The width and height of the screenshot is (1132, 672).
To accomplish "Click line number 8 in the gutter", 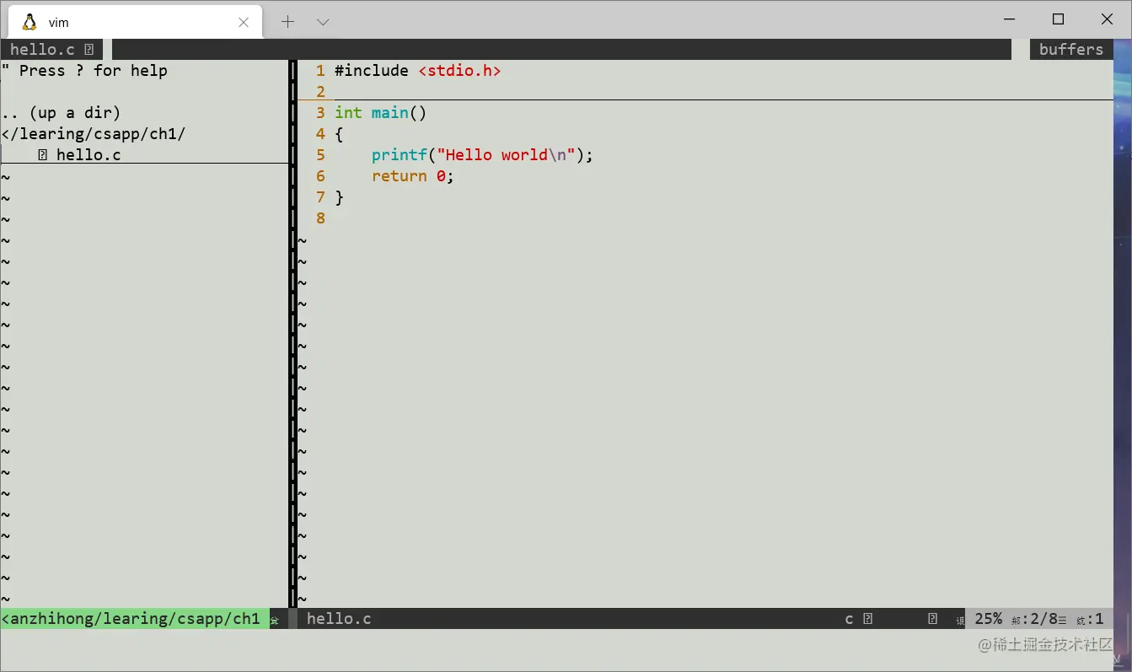I will pos(320,218).
